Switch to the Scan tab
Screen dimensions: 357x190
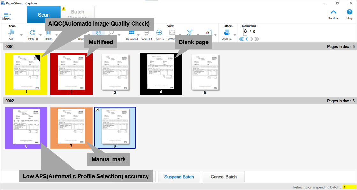pos(44,15)
